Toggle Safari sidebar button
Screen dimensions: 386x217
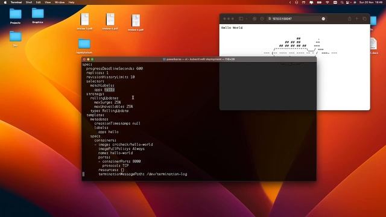[241, 19]
